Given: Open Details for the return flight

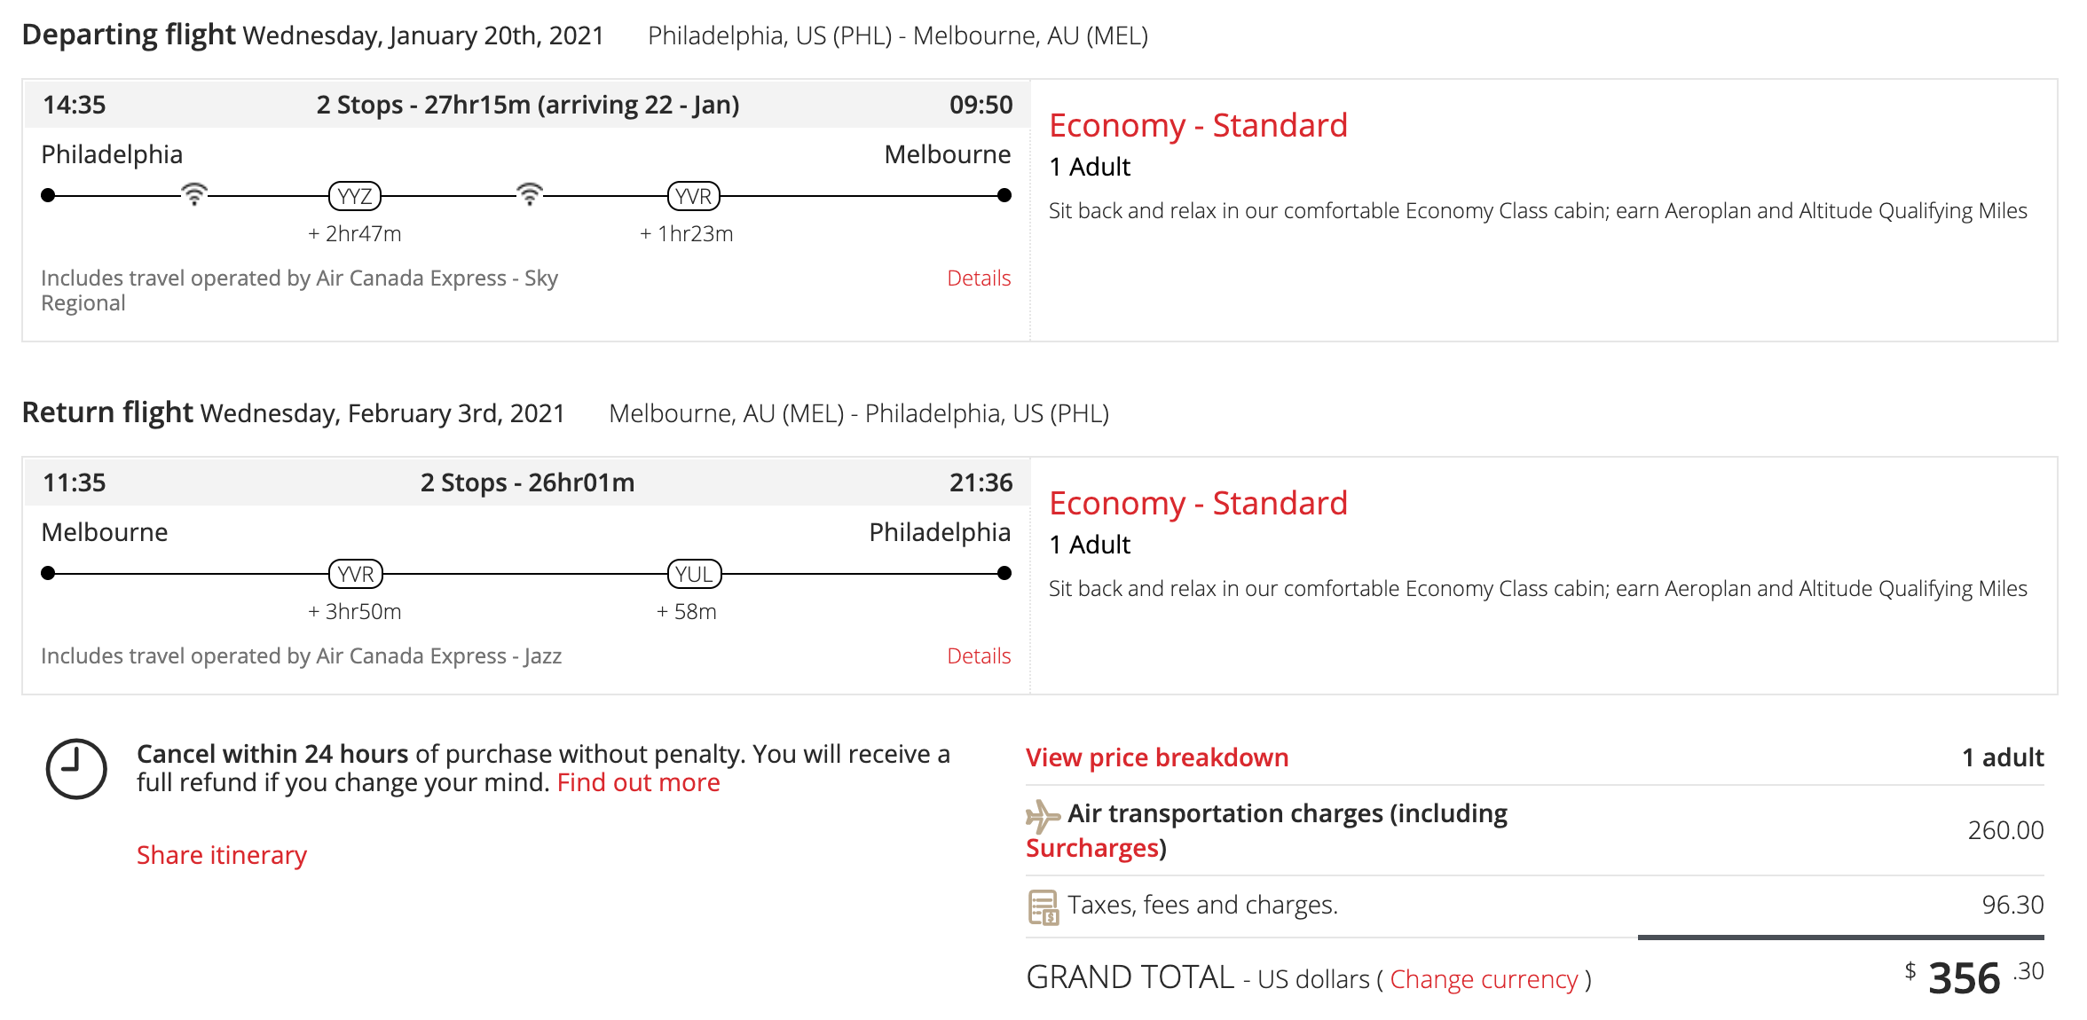Looking at the screenshot, I should pos(979,656).
